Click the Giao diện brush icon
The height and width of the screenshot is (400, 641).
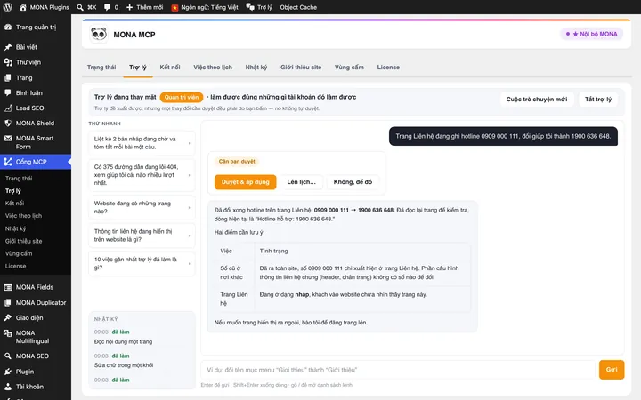[x=8, y=317]
